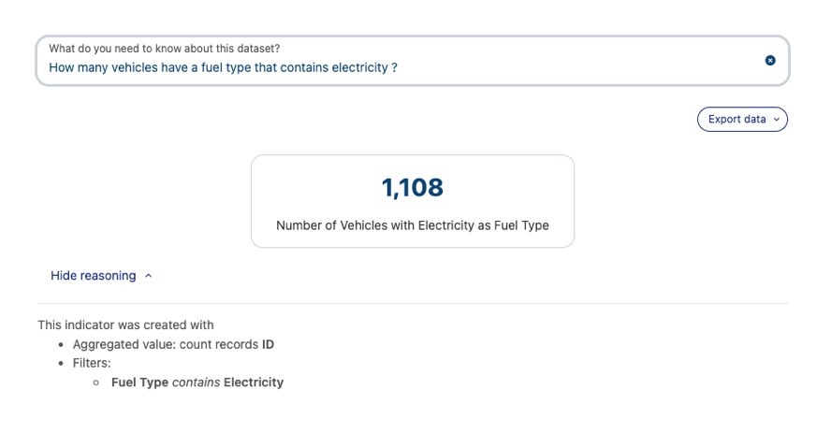Click the italic "contains" filter operator
Viewport: 831px width, 433px height.
point(196,382)
